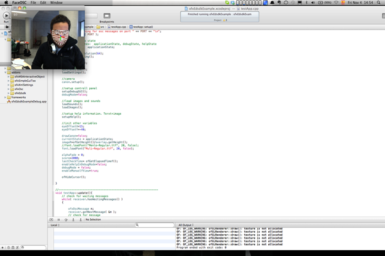Open the Local variables scope dropdown
The width and height of the screenshot is (385, 256).
click(55, 225)
